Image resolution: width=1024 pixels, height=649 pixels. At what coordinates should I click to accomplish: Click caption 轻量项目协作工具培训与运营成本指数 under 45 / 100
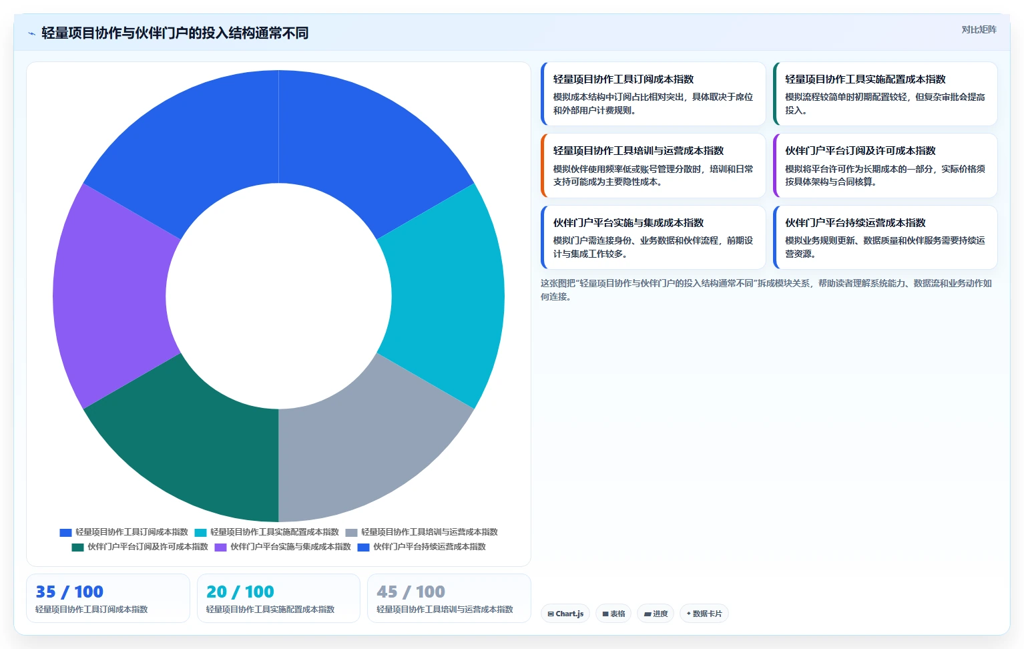point(445,610)
